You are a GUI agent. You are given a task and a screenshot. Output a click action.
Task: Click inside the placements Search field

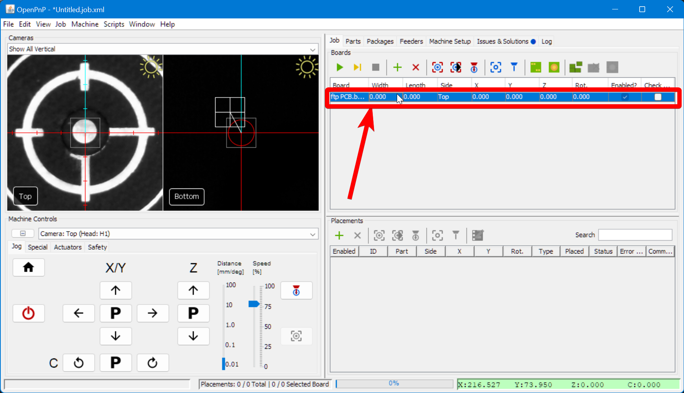pyautogui.click(x=635, y=235)
